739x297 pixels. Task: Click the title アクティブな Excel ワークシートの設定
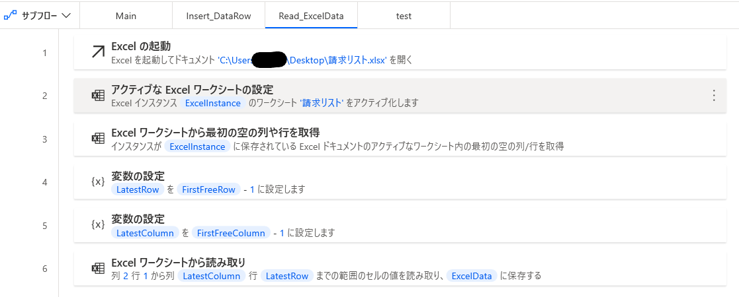coord(193,89)
